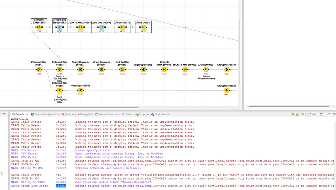Click Group Loop Start node status indicator
This screenshot has height=190, width=336.
click(x=59, y=31)
